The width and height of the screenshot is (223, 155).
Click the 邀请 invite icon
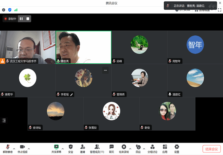coord(82,148)
